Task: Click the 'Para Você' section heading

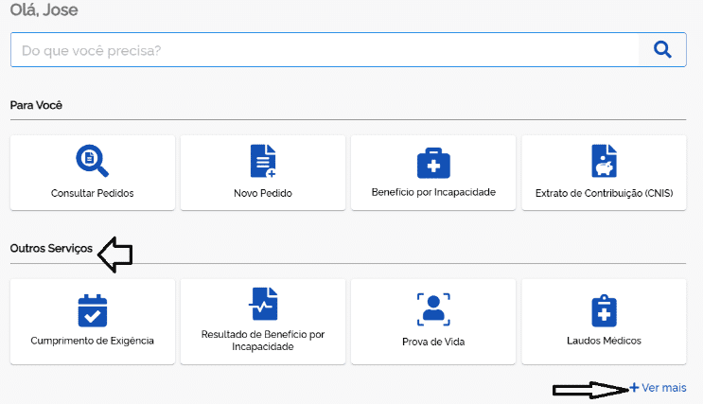Action: (36, 105)
